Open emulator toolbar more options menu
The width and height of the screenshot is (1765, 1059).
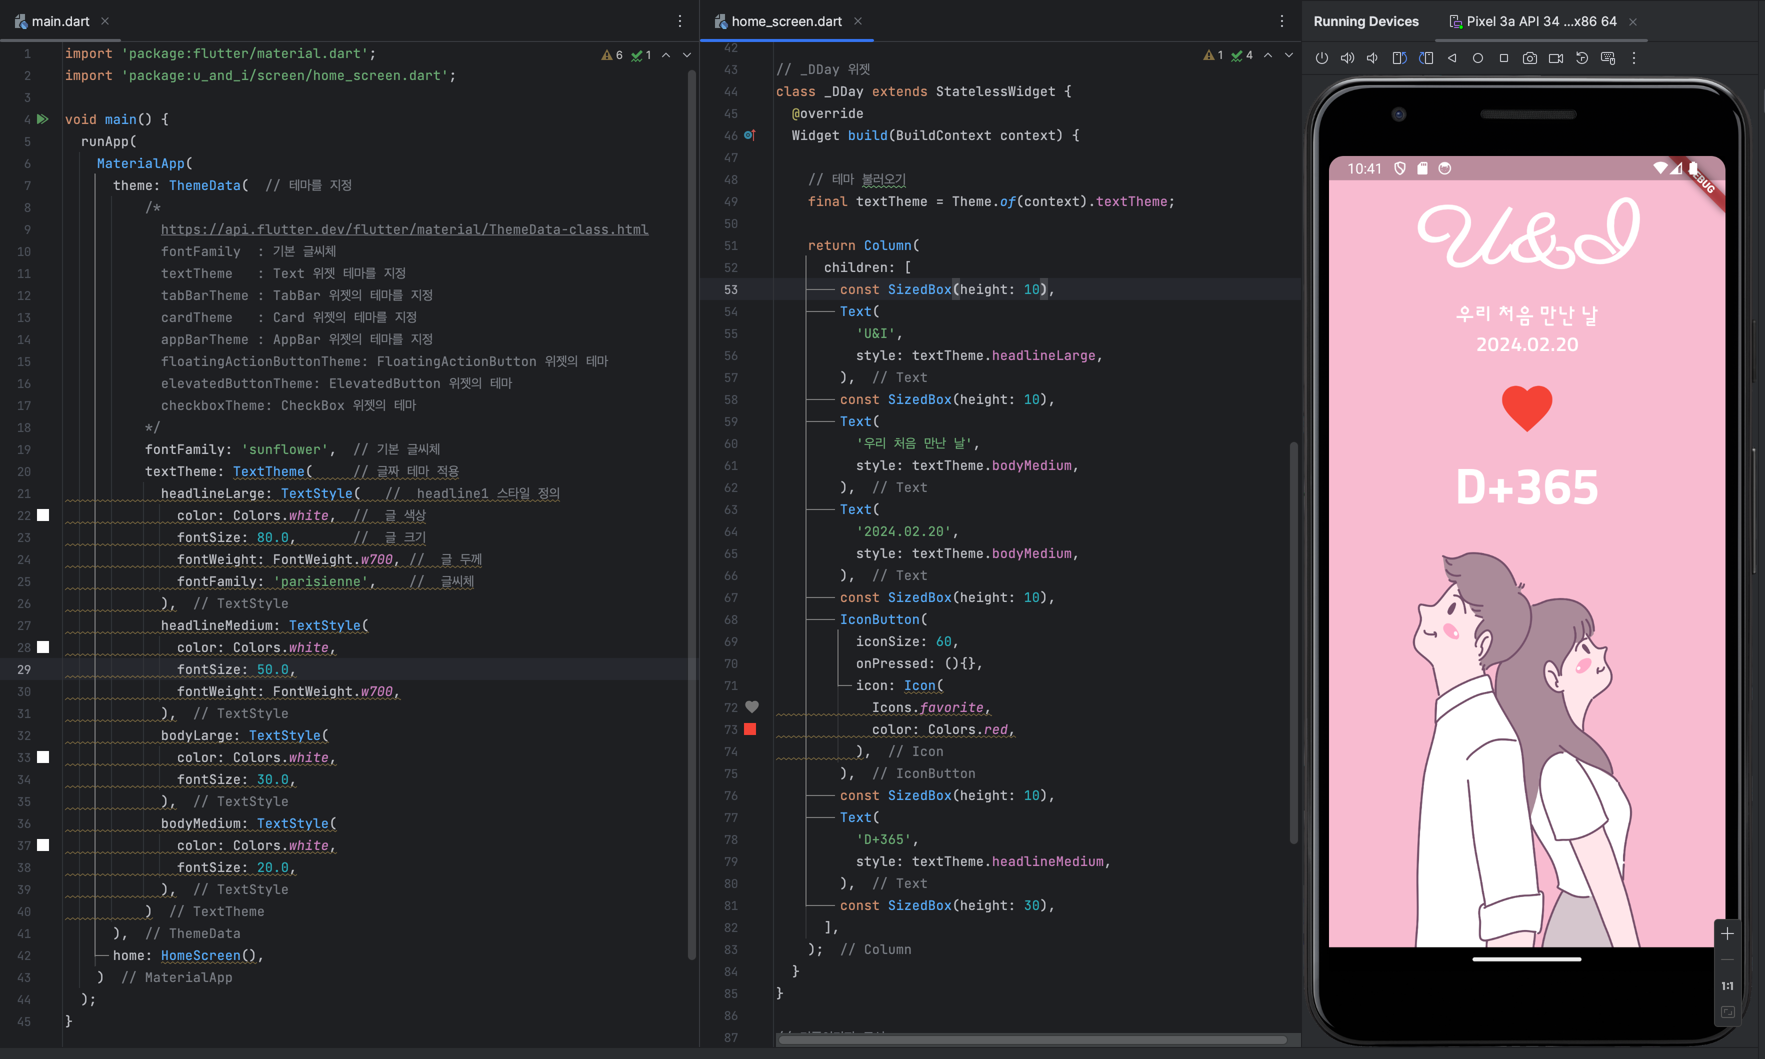point(1633,58)
